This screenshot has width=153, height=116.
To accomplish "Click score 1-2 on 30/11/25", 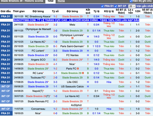I will [x=55, y=16].
